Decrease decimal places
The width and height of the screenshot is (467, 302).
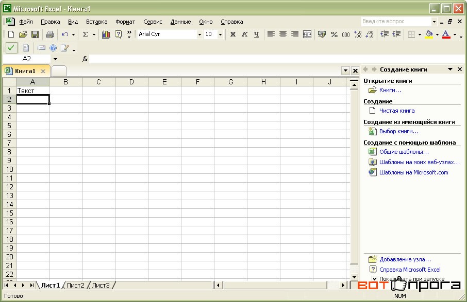coord(370,34)
